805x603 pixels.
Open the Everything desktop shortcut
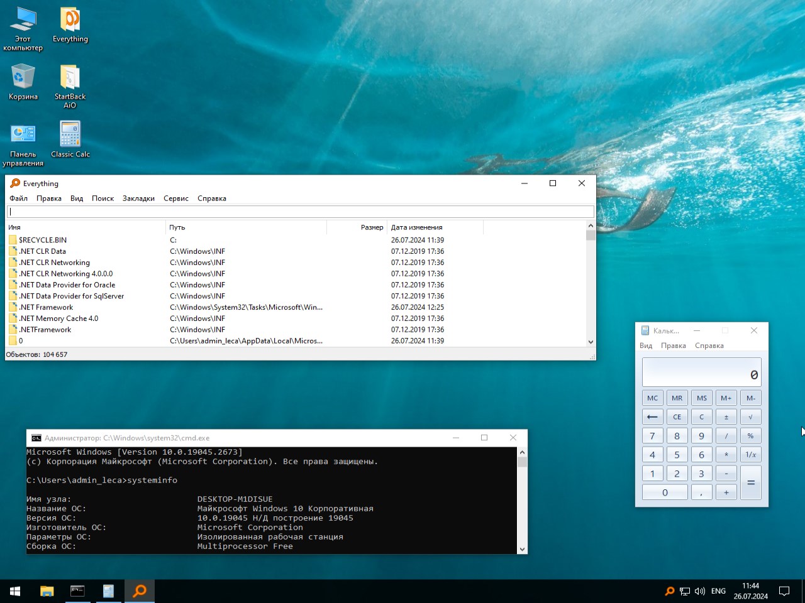pos(70,25)
